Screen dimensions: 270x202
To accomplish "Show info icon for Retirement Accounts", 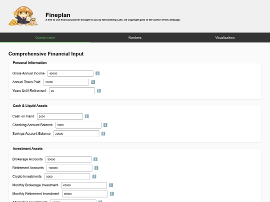I will (96, 168).
